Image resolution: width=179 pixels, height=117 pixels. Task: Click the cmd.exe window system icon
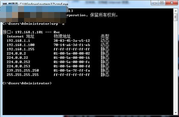tap(5, 4)
